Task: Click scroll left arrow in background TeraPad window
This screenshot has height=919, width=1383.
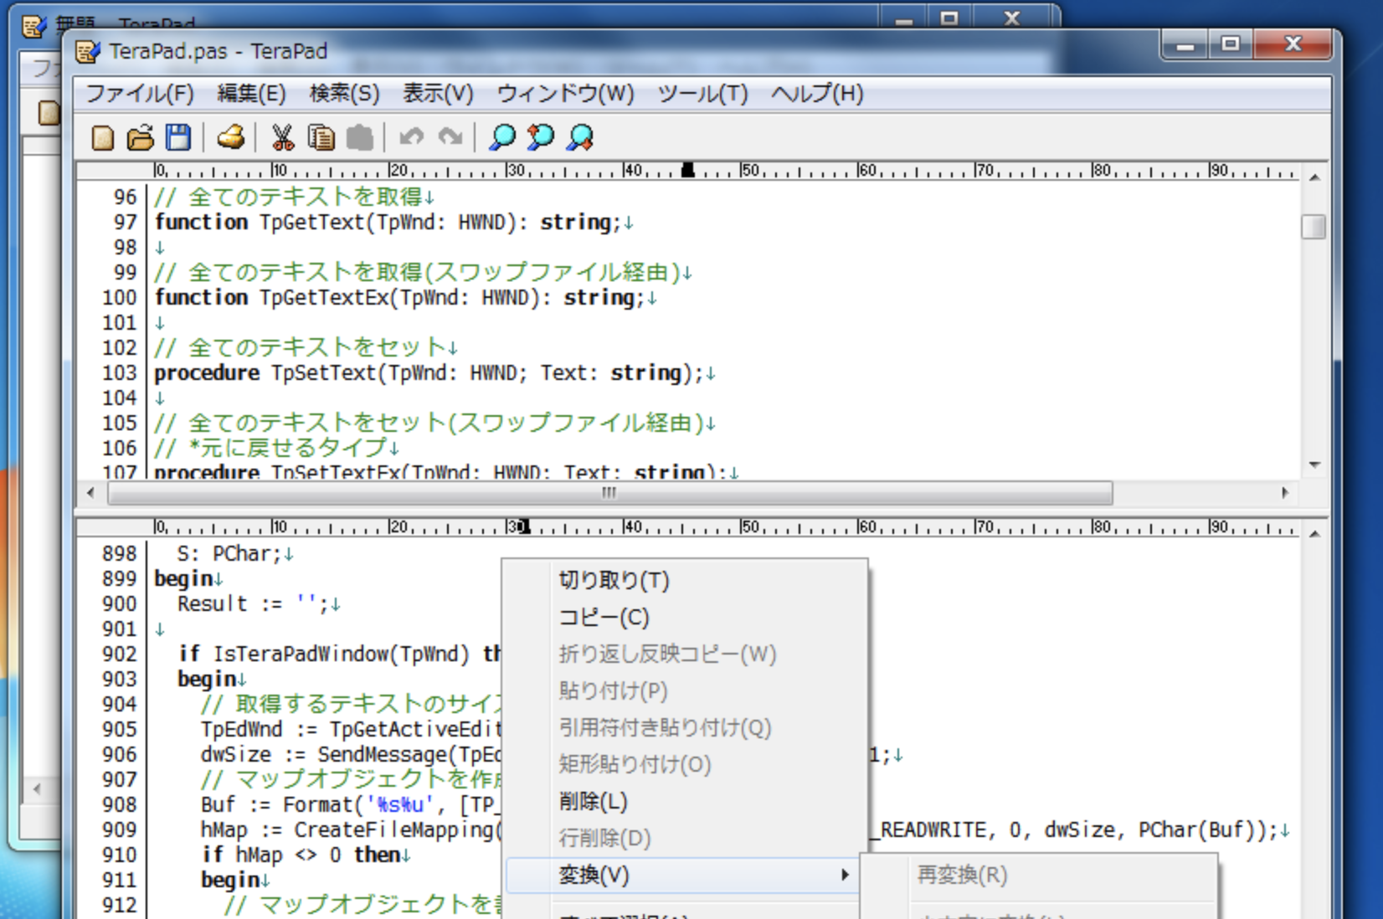Action: (x=37, y=788)
